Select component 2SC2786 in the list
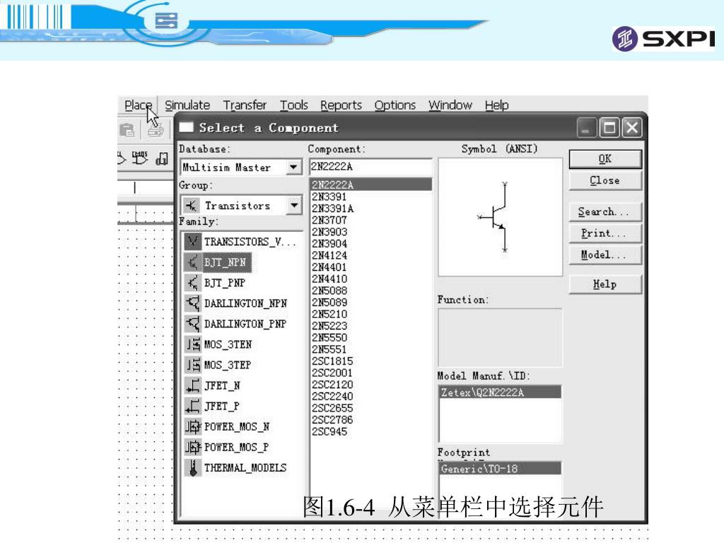 click(x=332, y=420)
